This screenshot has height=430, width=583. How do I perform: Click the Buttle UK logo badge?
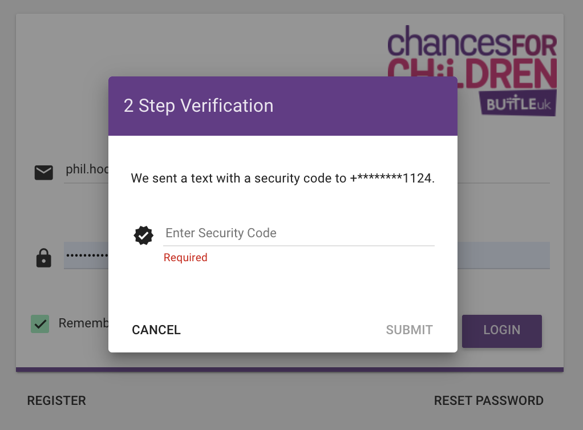click(518, 103)
